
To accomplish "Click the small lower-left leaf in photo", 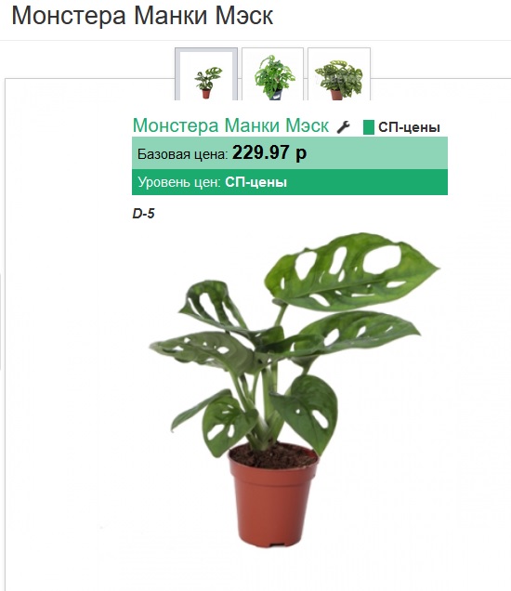I will 220,422.
